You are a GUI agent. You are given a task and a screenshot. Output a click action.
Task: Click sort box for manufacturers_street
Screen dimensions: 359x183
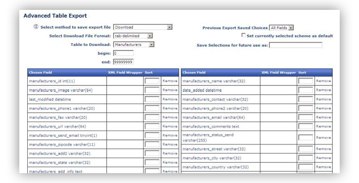tap(306, 149)
